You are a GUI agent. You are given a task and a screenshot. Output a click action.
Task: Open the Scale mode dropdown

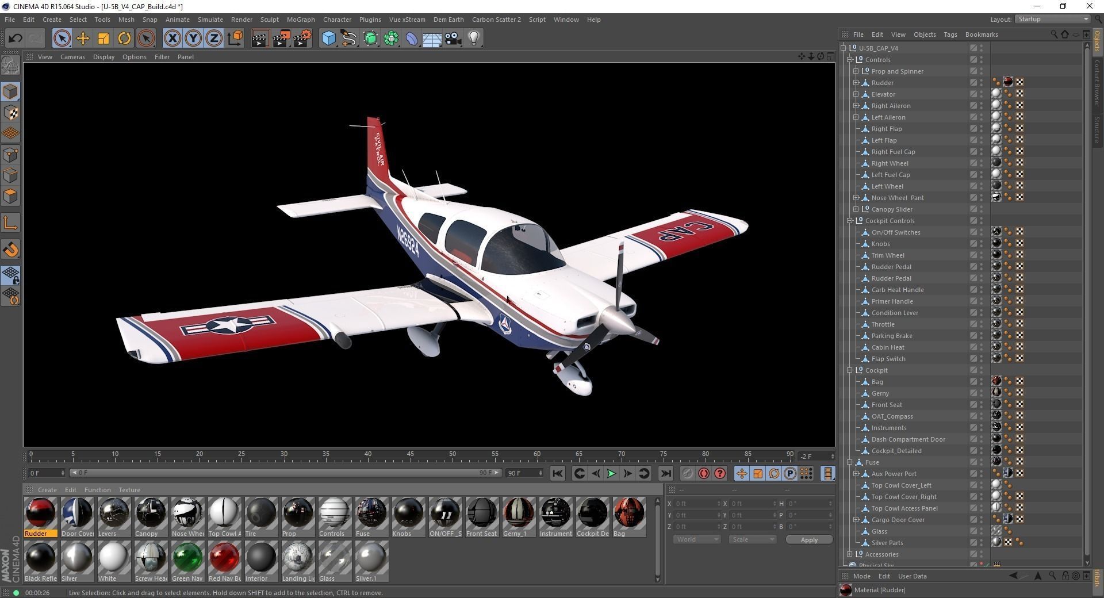pos(752,539)
